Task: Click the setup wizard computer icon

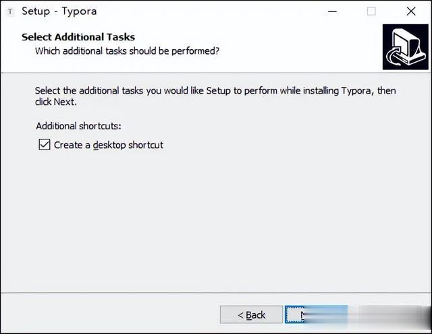Action: tap(405, 46)
